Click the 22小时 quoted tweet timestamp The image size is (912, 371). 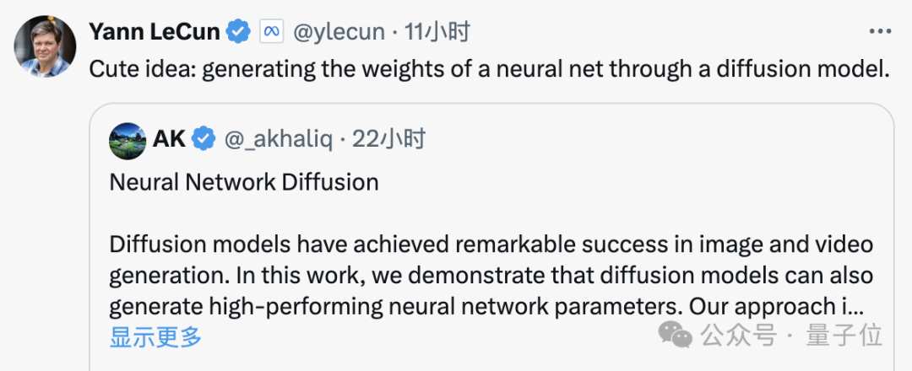pyautogui.click(x=388, y=139)
